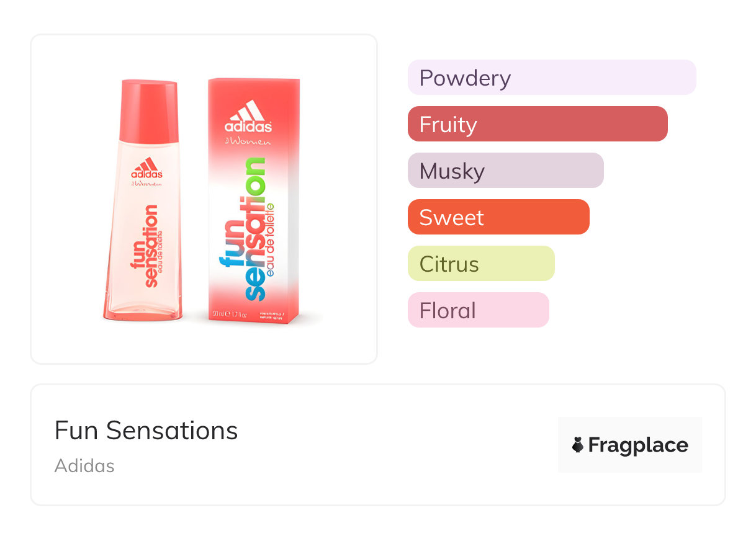Select the Fruity accord bar
Viewport: 756px width, 536px height.
(x=537, y=124)
